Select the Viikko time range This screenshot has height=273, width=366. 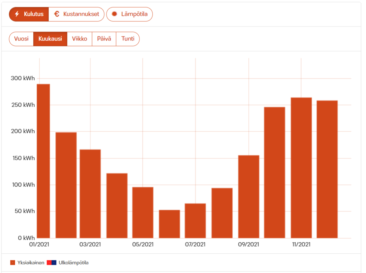tap(79, 39)
